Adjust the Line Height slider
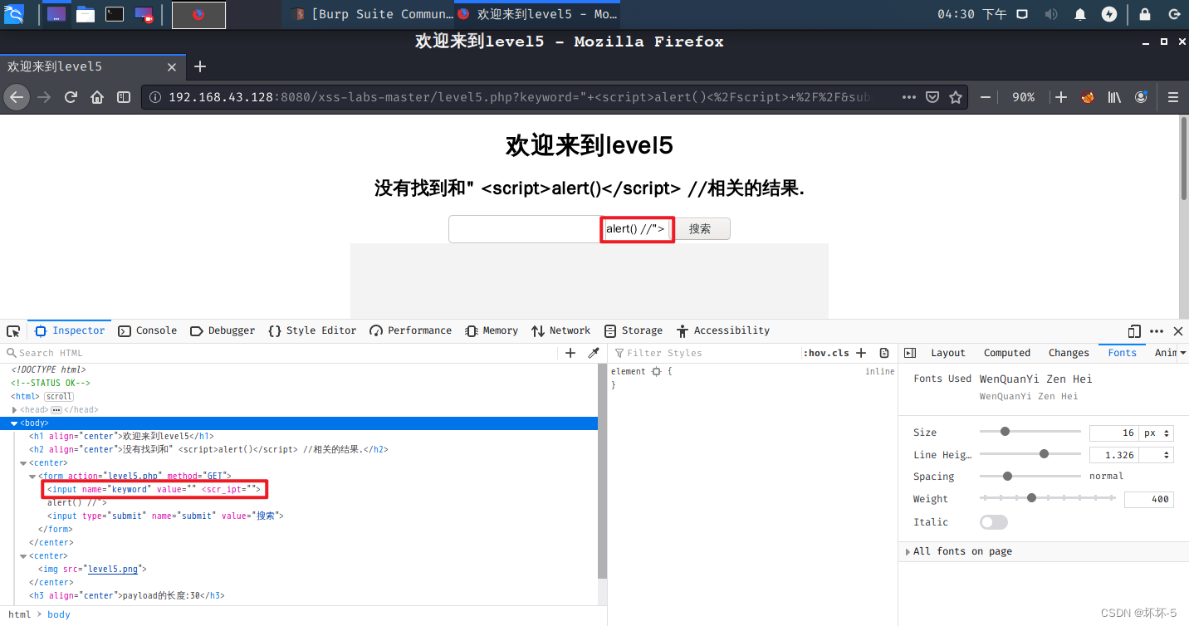Image resolution: width=1189 pixels, height=626 pixels. click(1030, 454)
